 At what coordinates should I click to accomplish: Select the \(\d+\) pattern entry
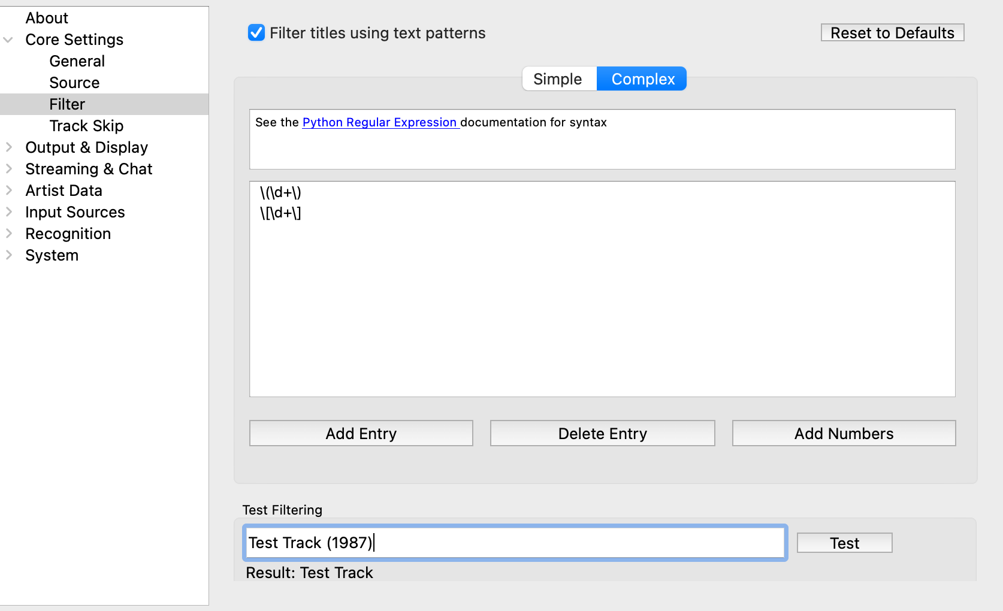point(280,192)
